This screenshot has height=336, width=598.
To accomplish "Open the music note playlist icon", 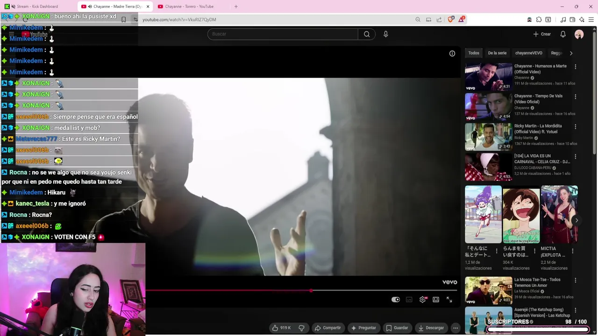I will [563, 20].
